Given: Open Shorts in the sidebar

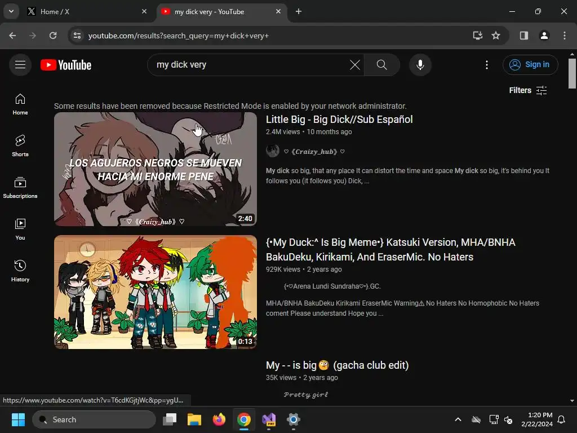Looking at the screenshot, I should [x=20, y=146].
